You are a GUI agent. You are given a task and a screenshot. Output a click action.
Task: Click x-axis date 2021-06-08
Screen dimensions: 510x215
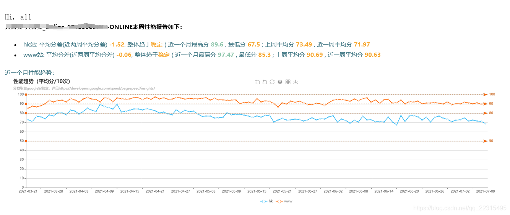pos(358,191)
